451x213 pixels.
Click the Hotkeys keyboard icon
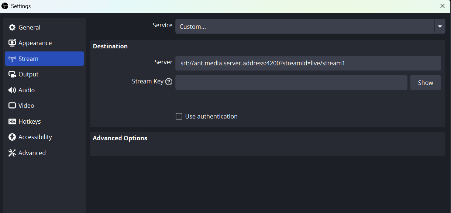click(x=12, y=121)
